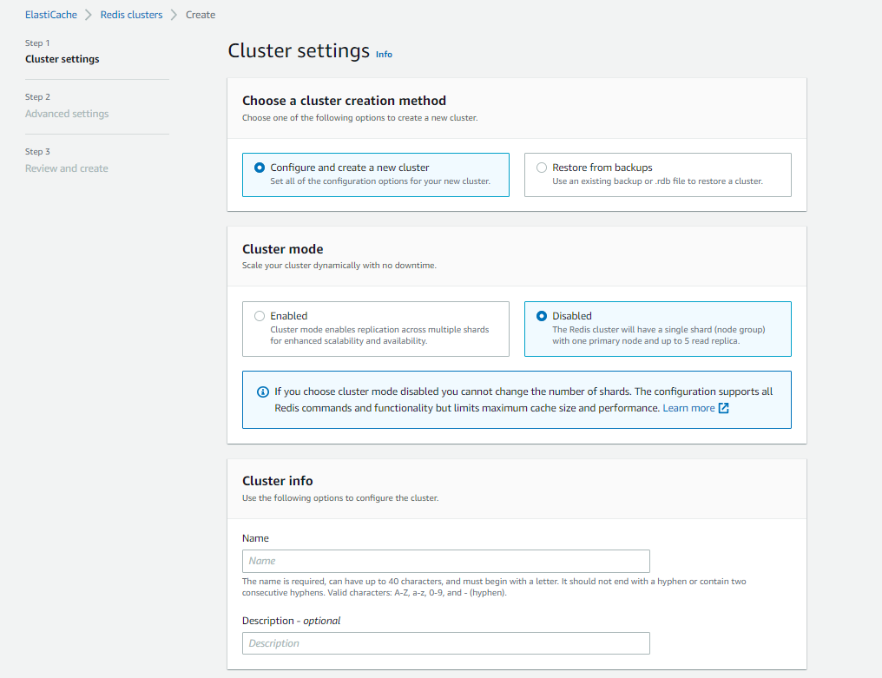Open the ElastiCache breadcrumb link
This screenshot has width=882, height=678.
(x=51, y=15)
